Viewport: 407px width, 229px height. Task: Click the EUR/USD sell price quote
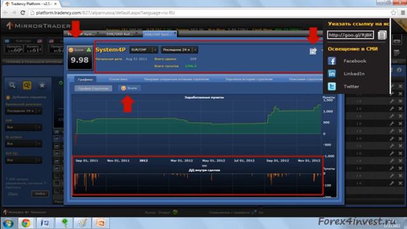pos(14,48)
